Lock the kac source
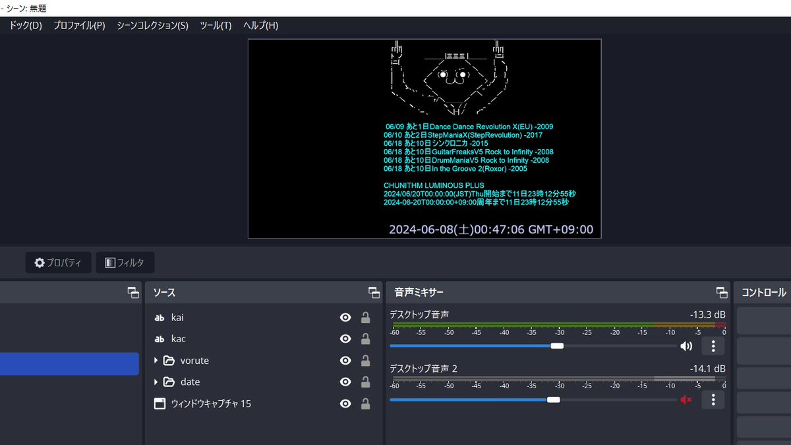The height and width of the screenshot is (445, 791). point(365,339)
